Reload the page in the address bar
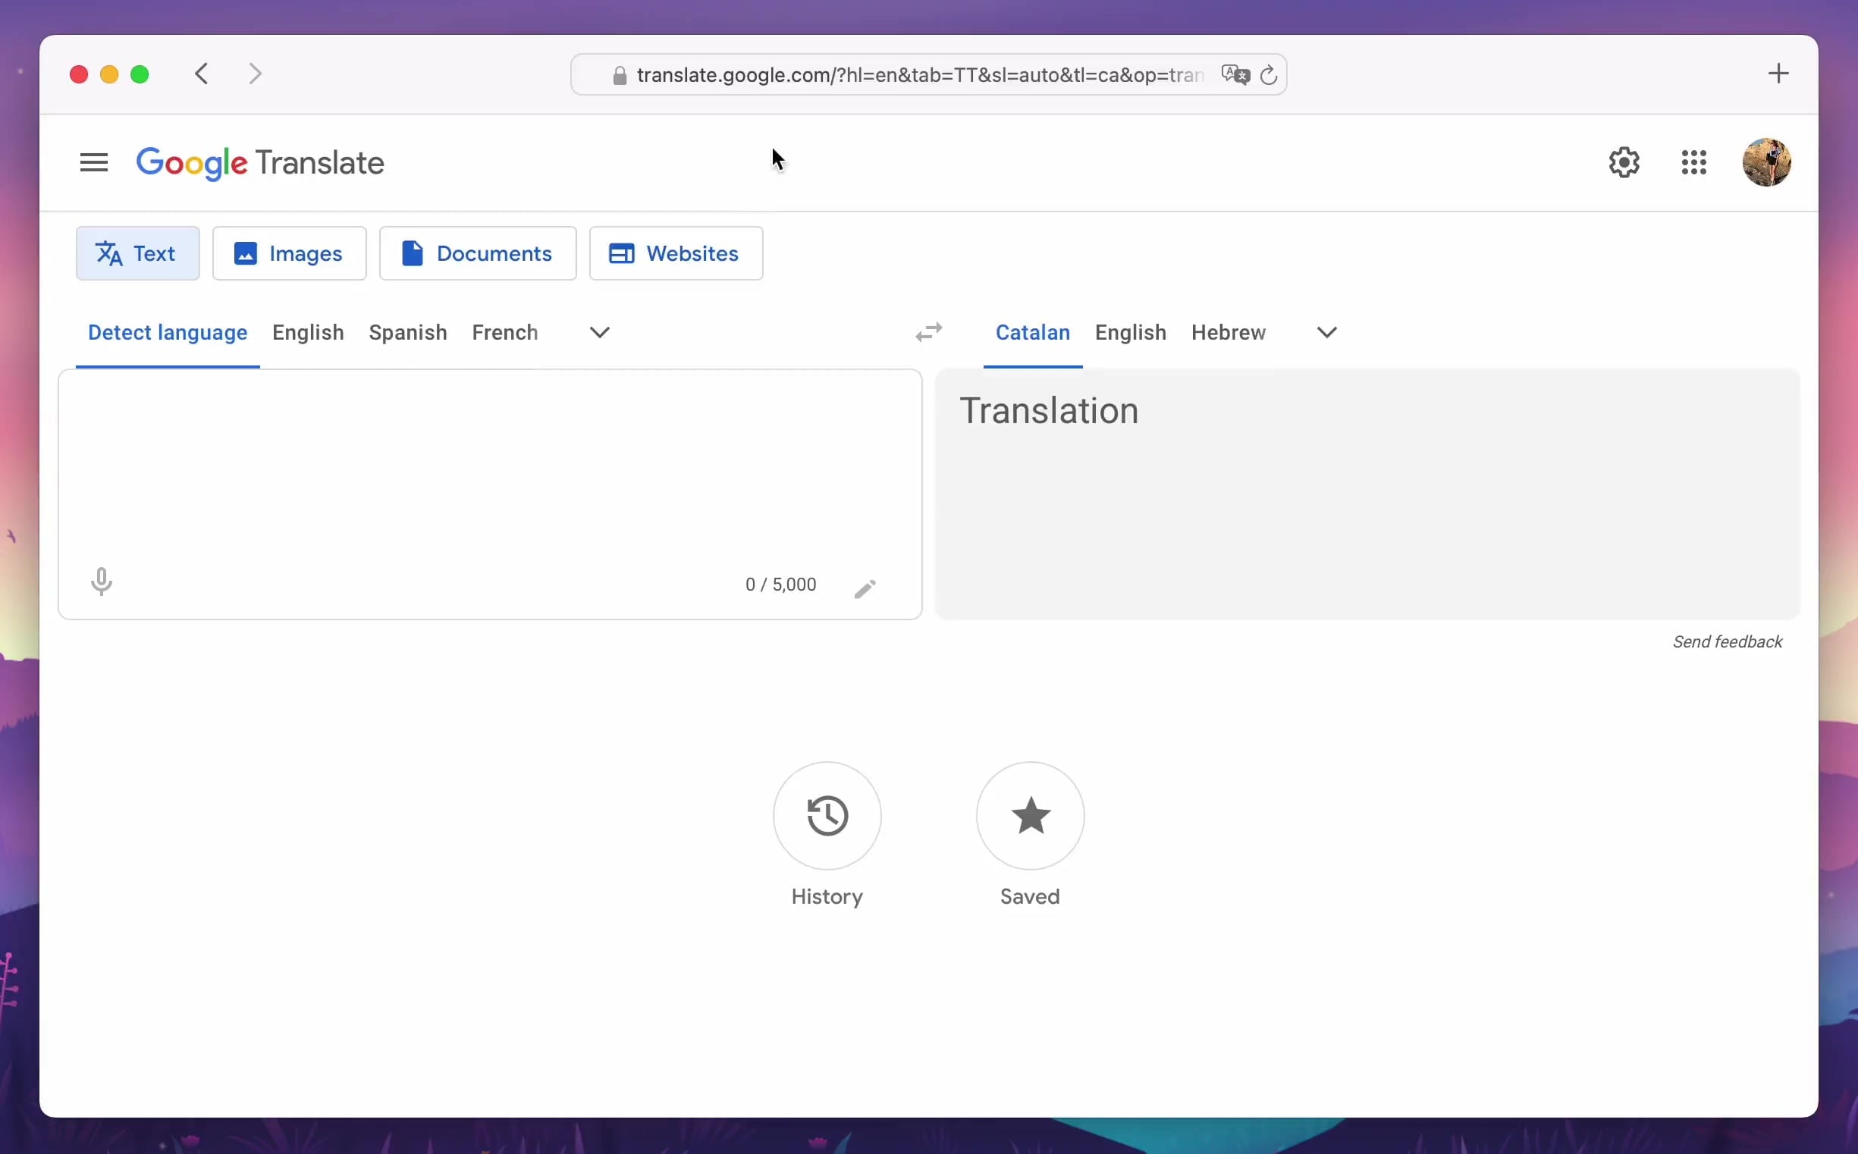Viewport: 1858px width, 1154px height. point(1268,75)
